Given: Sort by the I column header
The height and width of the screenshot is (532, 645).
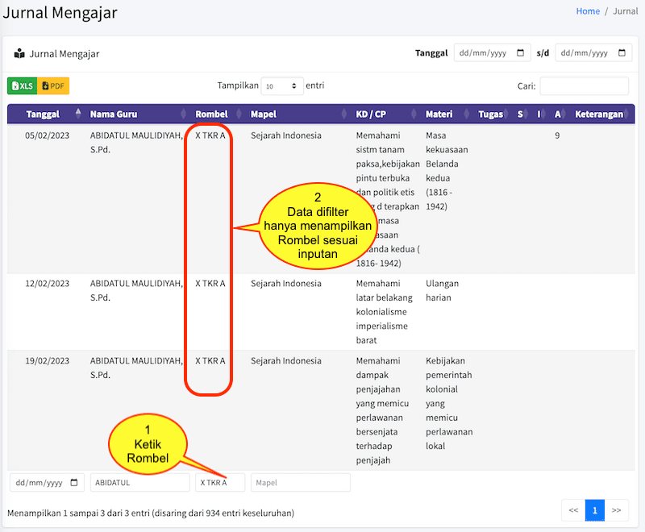Looking at the screenshot, I should click(x=539, y=114).
